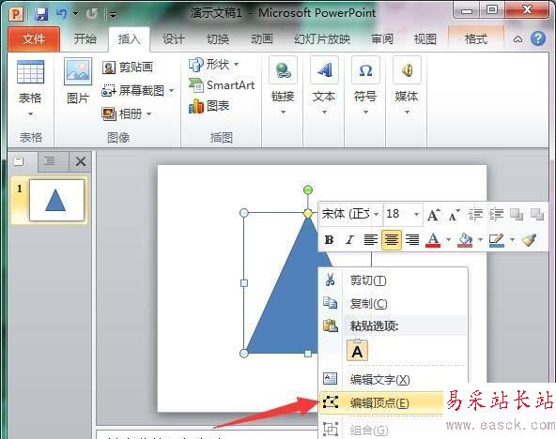Switch to Outline tab in slide pane
This screenshot has height=439, width=556.
(50, 161)
